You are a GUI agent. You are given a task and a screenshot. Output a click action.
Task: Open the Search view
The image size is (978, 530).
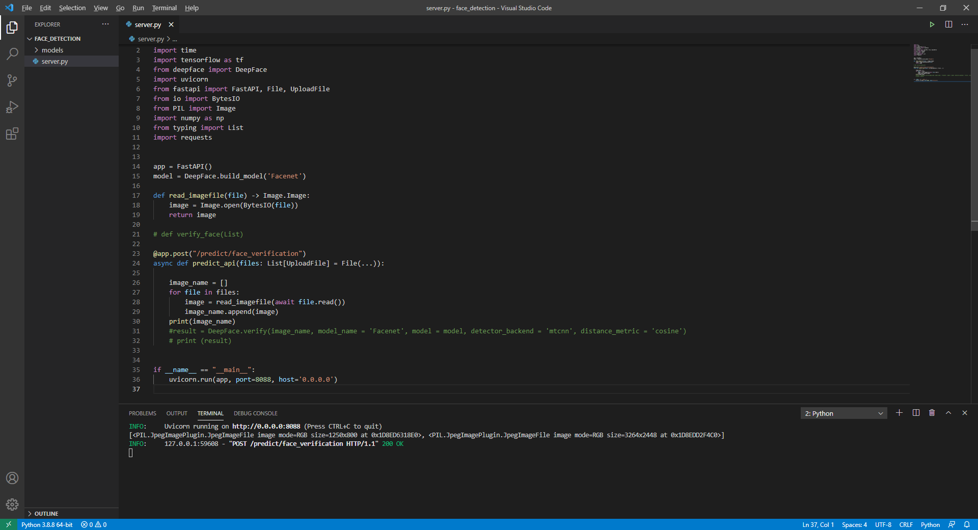pos(12,54)
